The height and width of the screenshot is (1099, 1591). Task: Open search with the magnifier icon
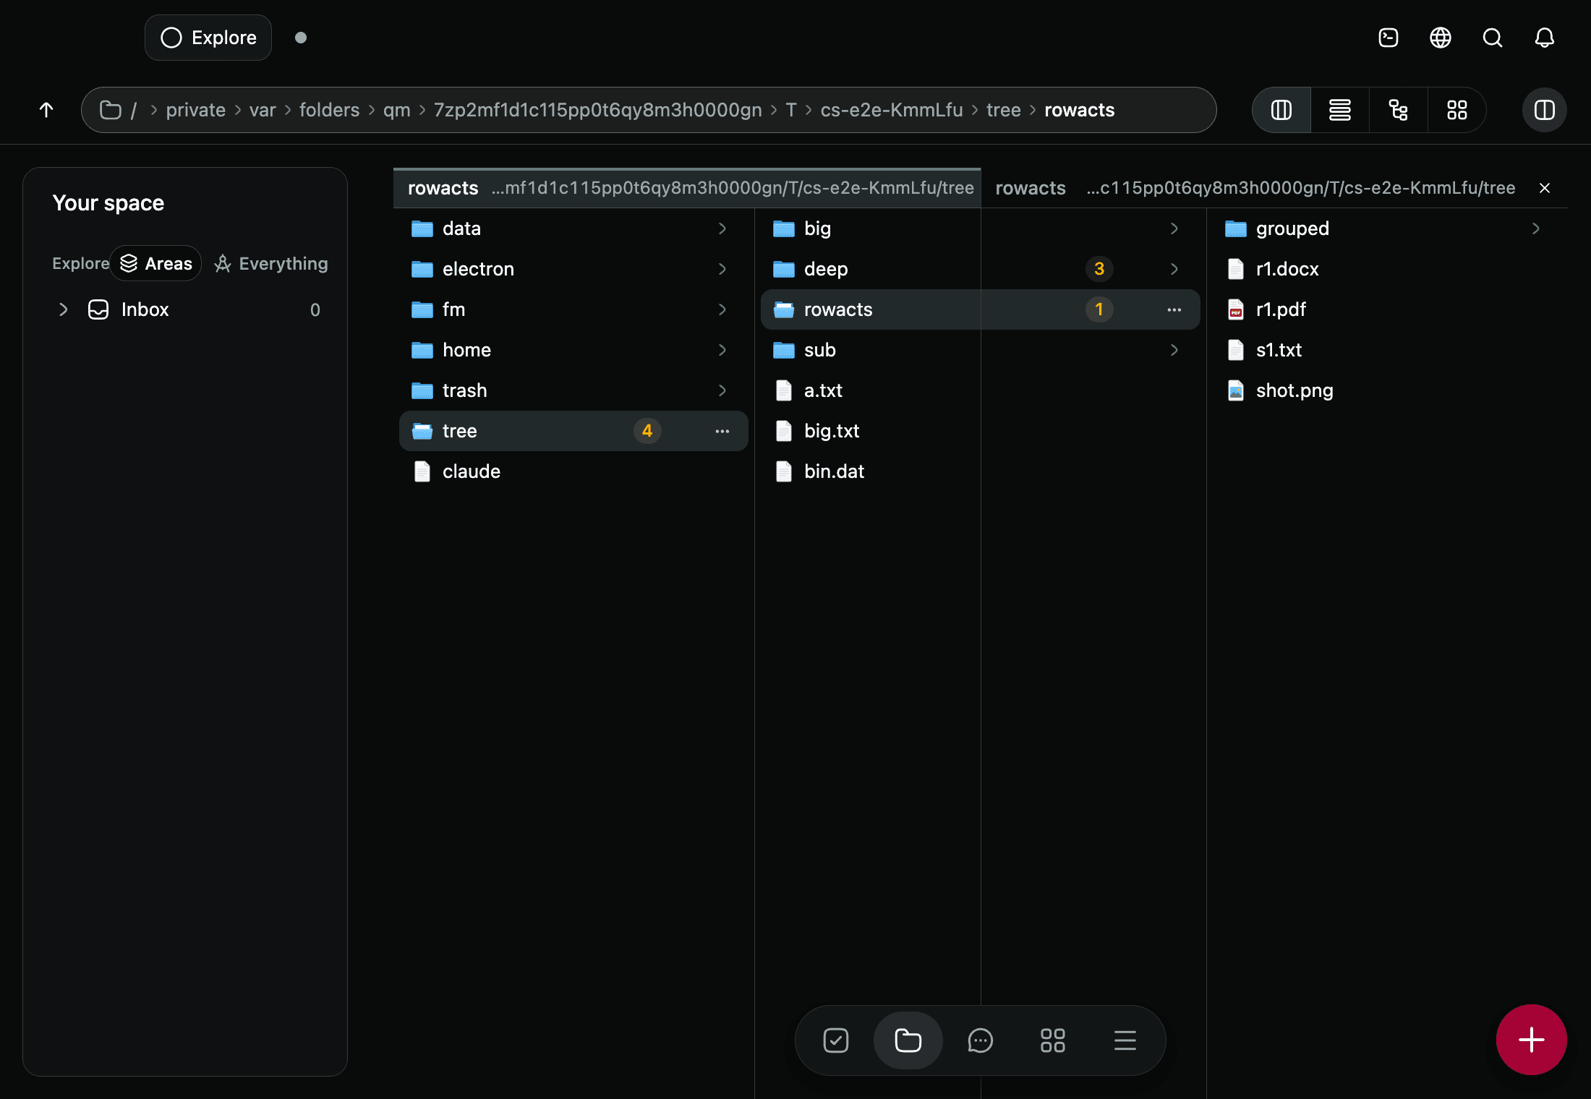click(1493, 38)
